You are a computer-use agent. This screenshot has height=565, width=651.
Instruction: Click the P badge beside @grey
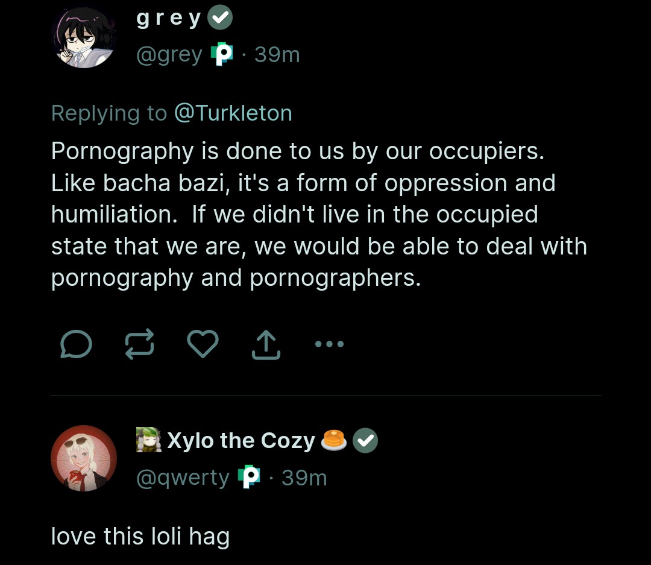point(222,55)
